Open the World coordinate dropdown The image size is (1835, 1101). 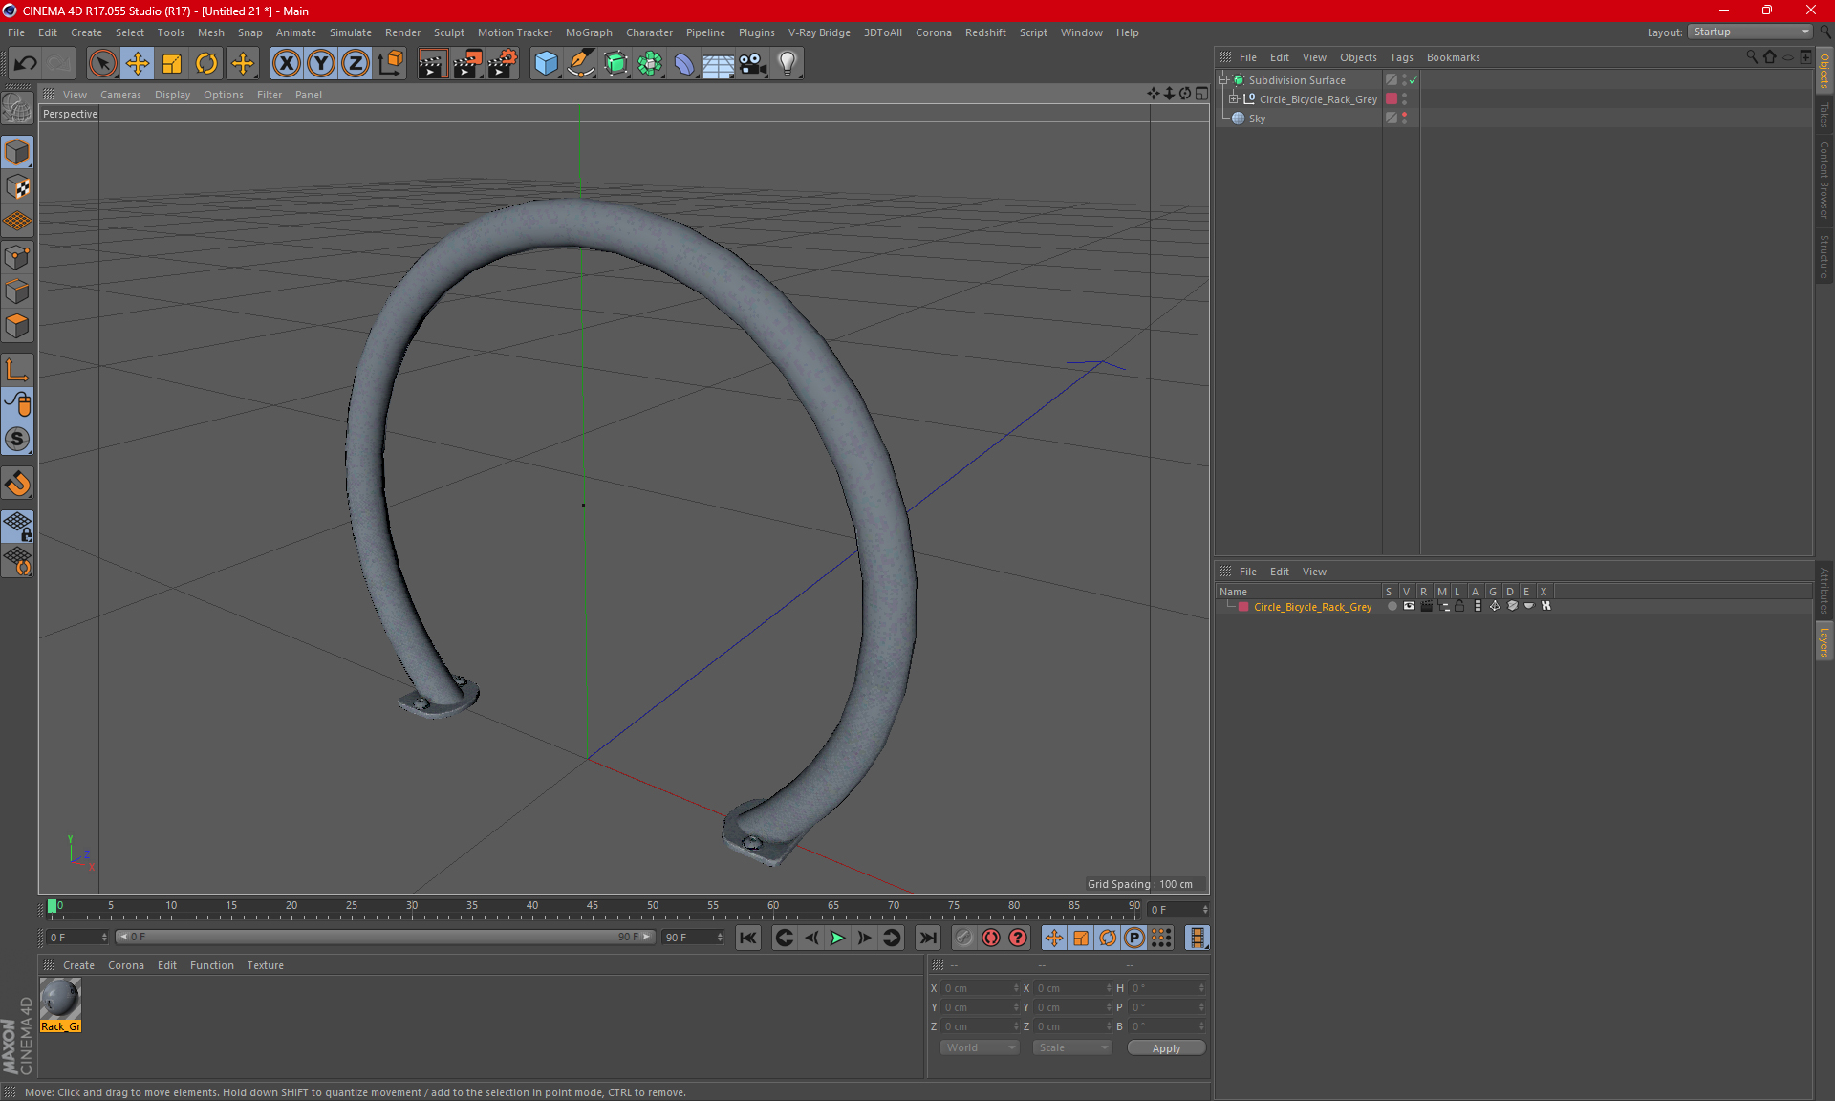pyautogui.click(x=980, y=1047)
